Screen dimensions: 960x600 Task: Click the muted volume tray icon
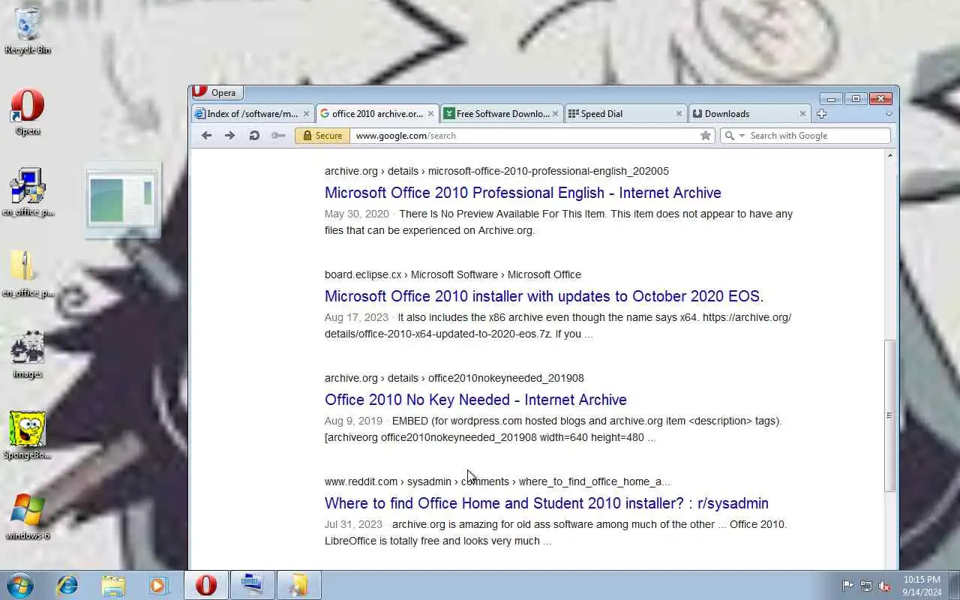[885, 586]
